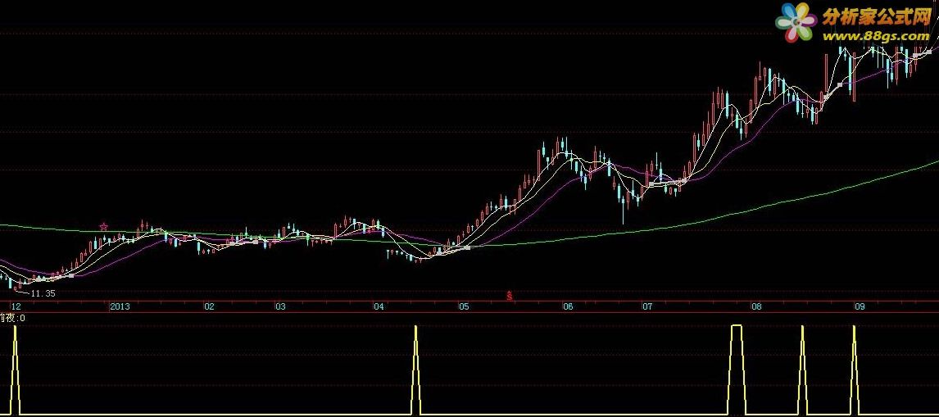
Task: Select the 05 month label on the time axis
Action: coord(464,306)
